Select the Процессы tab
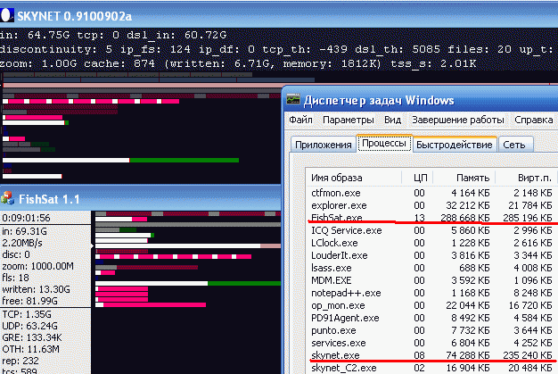This screenshot has width=558, height=374. [384, 143]
